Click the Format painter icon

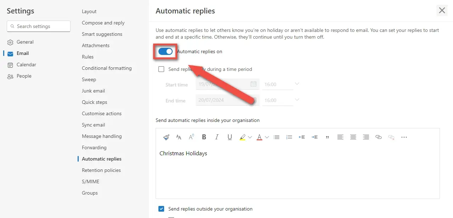click(166, 137)
